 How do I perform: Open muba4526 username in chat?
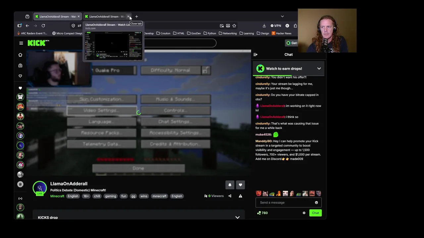click(x=263, y=135)
